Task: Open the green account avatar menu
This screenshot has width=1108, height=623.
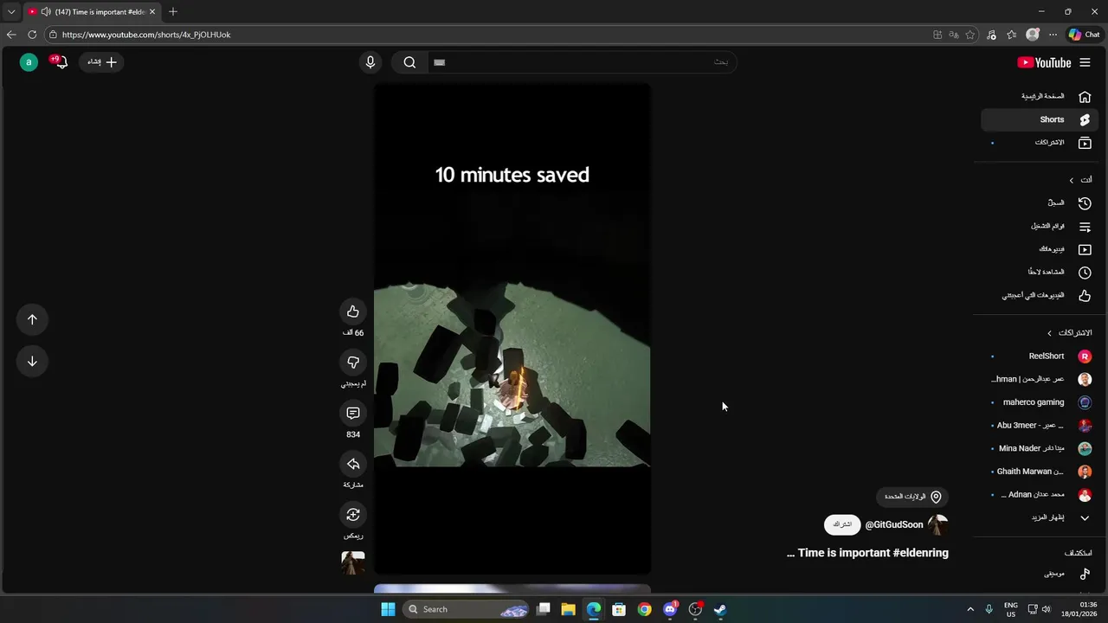Action: point(29,62)
